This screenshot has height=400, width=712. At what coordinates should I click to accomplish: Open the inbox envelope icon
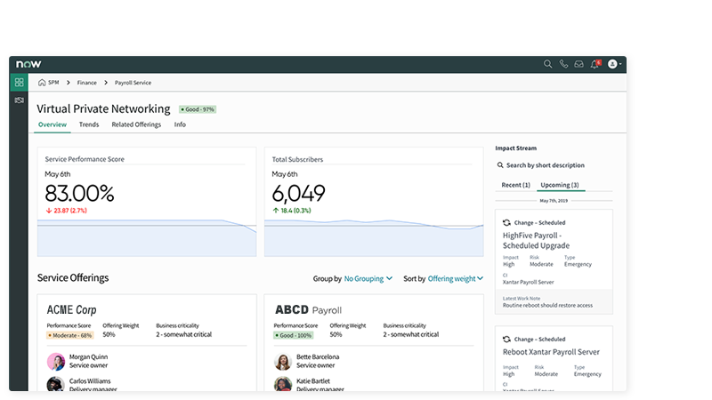tap(578, 64)
